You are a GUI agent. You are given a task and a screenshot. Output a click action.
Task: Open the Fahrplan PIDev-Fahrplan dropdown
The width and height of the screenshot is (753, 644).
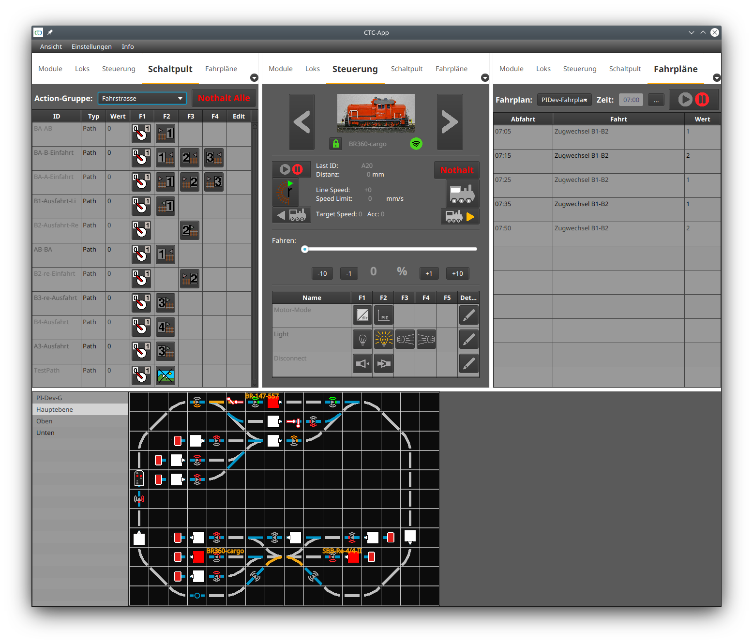tap(564, 100)
